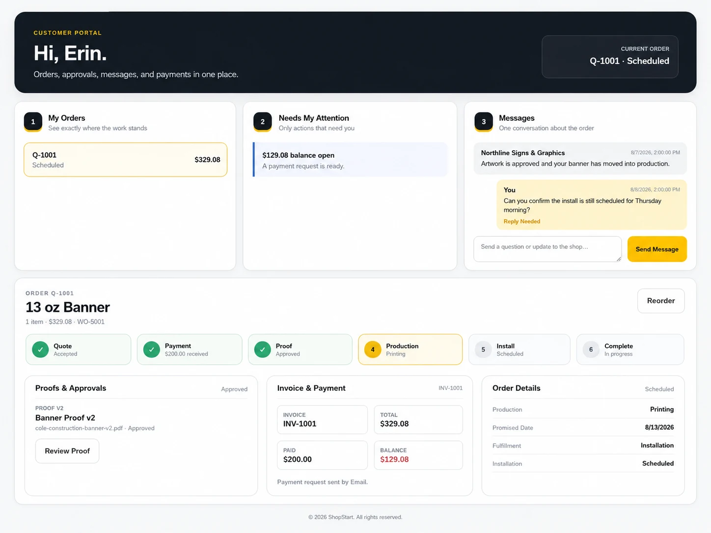This screenshot has height=533, width=711.
Task: Click the 'Banner Proof v2' proof title
Action: pyautogui.click(x=65, y=418)
